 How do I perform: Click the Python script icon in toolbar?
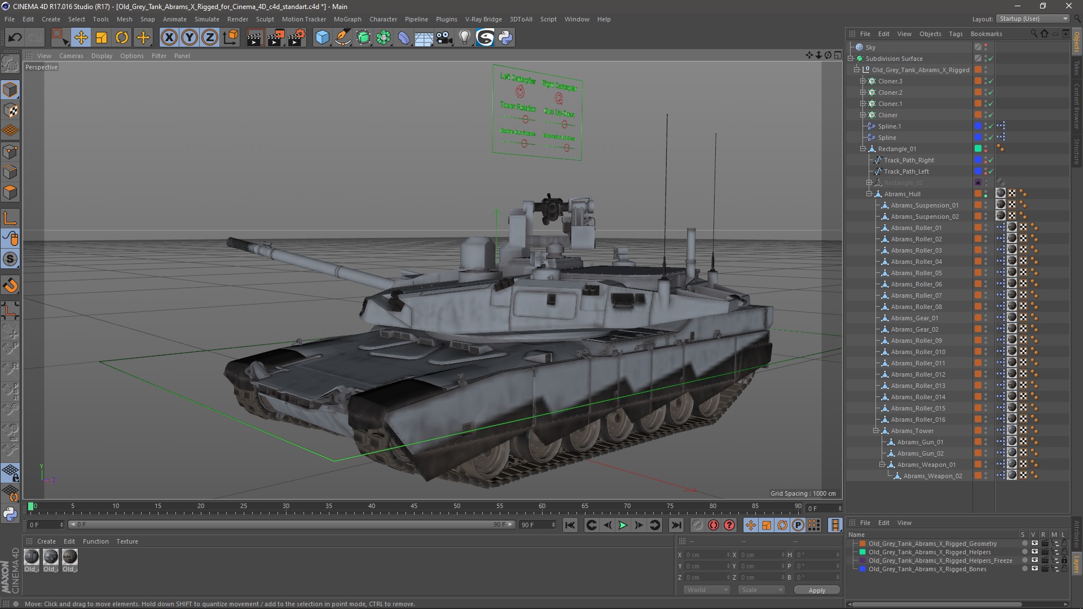coord(505,38)
